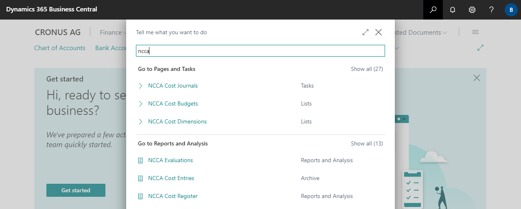
Task: Click the Go to Pages and Tasks heading
Action: pos(166,69)
